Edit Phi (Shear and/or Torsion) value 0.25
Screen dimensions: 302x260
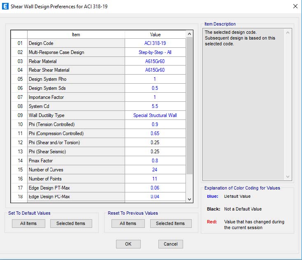[x=155, y=143]
